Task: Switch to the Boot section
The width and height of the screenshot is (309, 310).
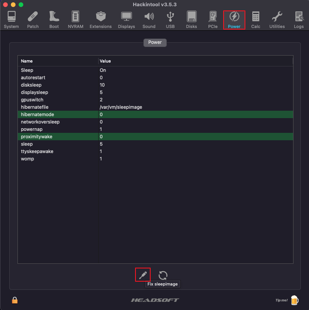Action: (54, 19)
